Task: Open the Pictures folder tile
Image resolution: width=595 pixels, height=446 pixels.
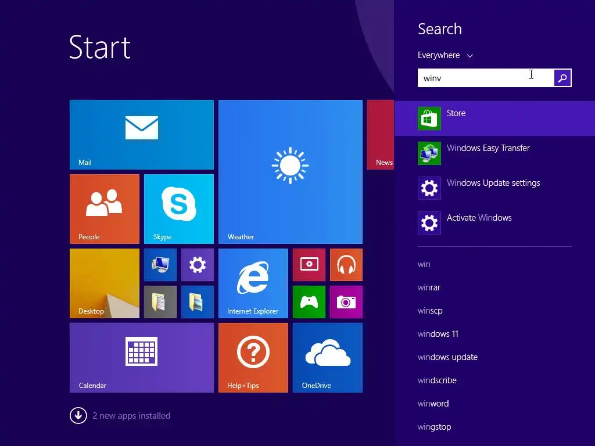Action: (x=198, y=302)
